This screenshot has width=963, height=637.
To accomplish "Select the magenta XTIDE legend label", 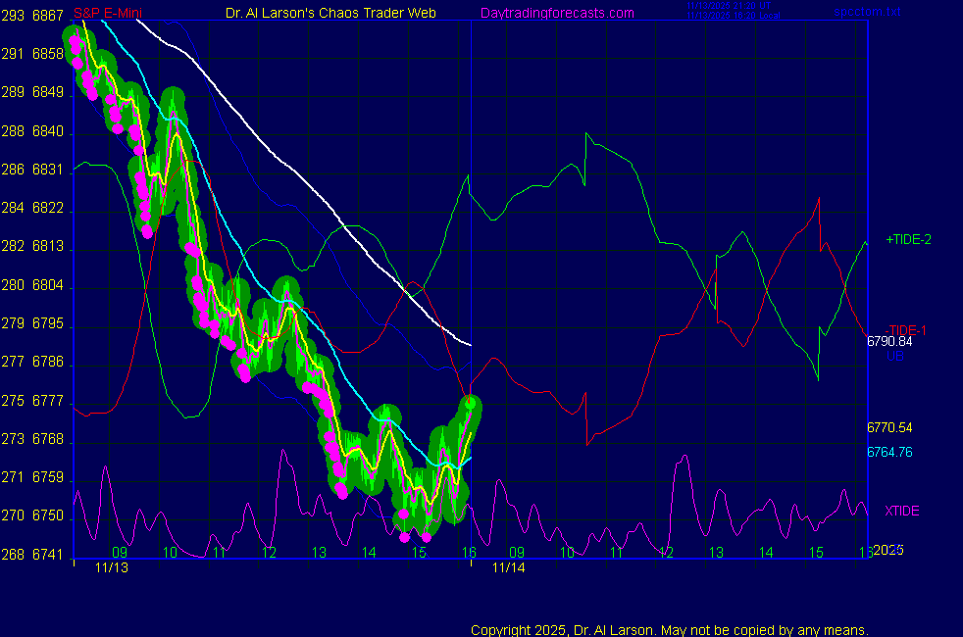I will (x=902, y=511).
